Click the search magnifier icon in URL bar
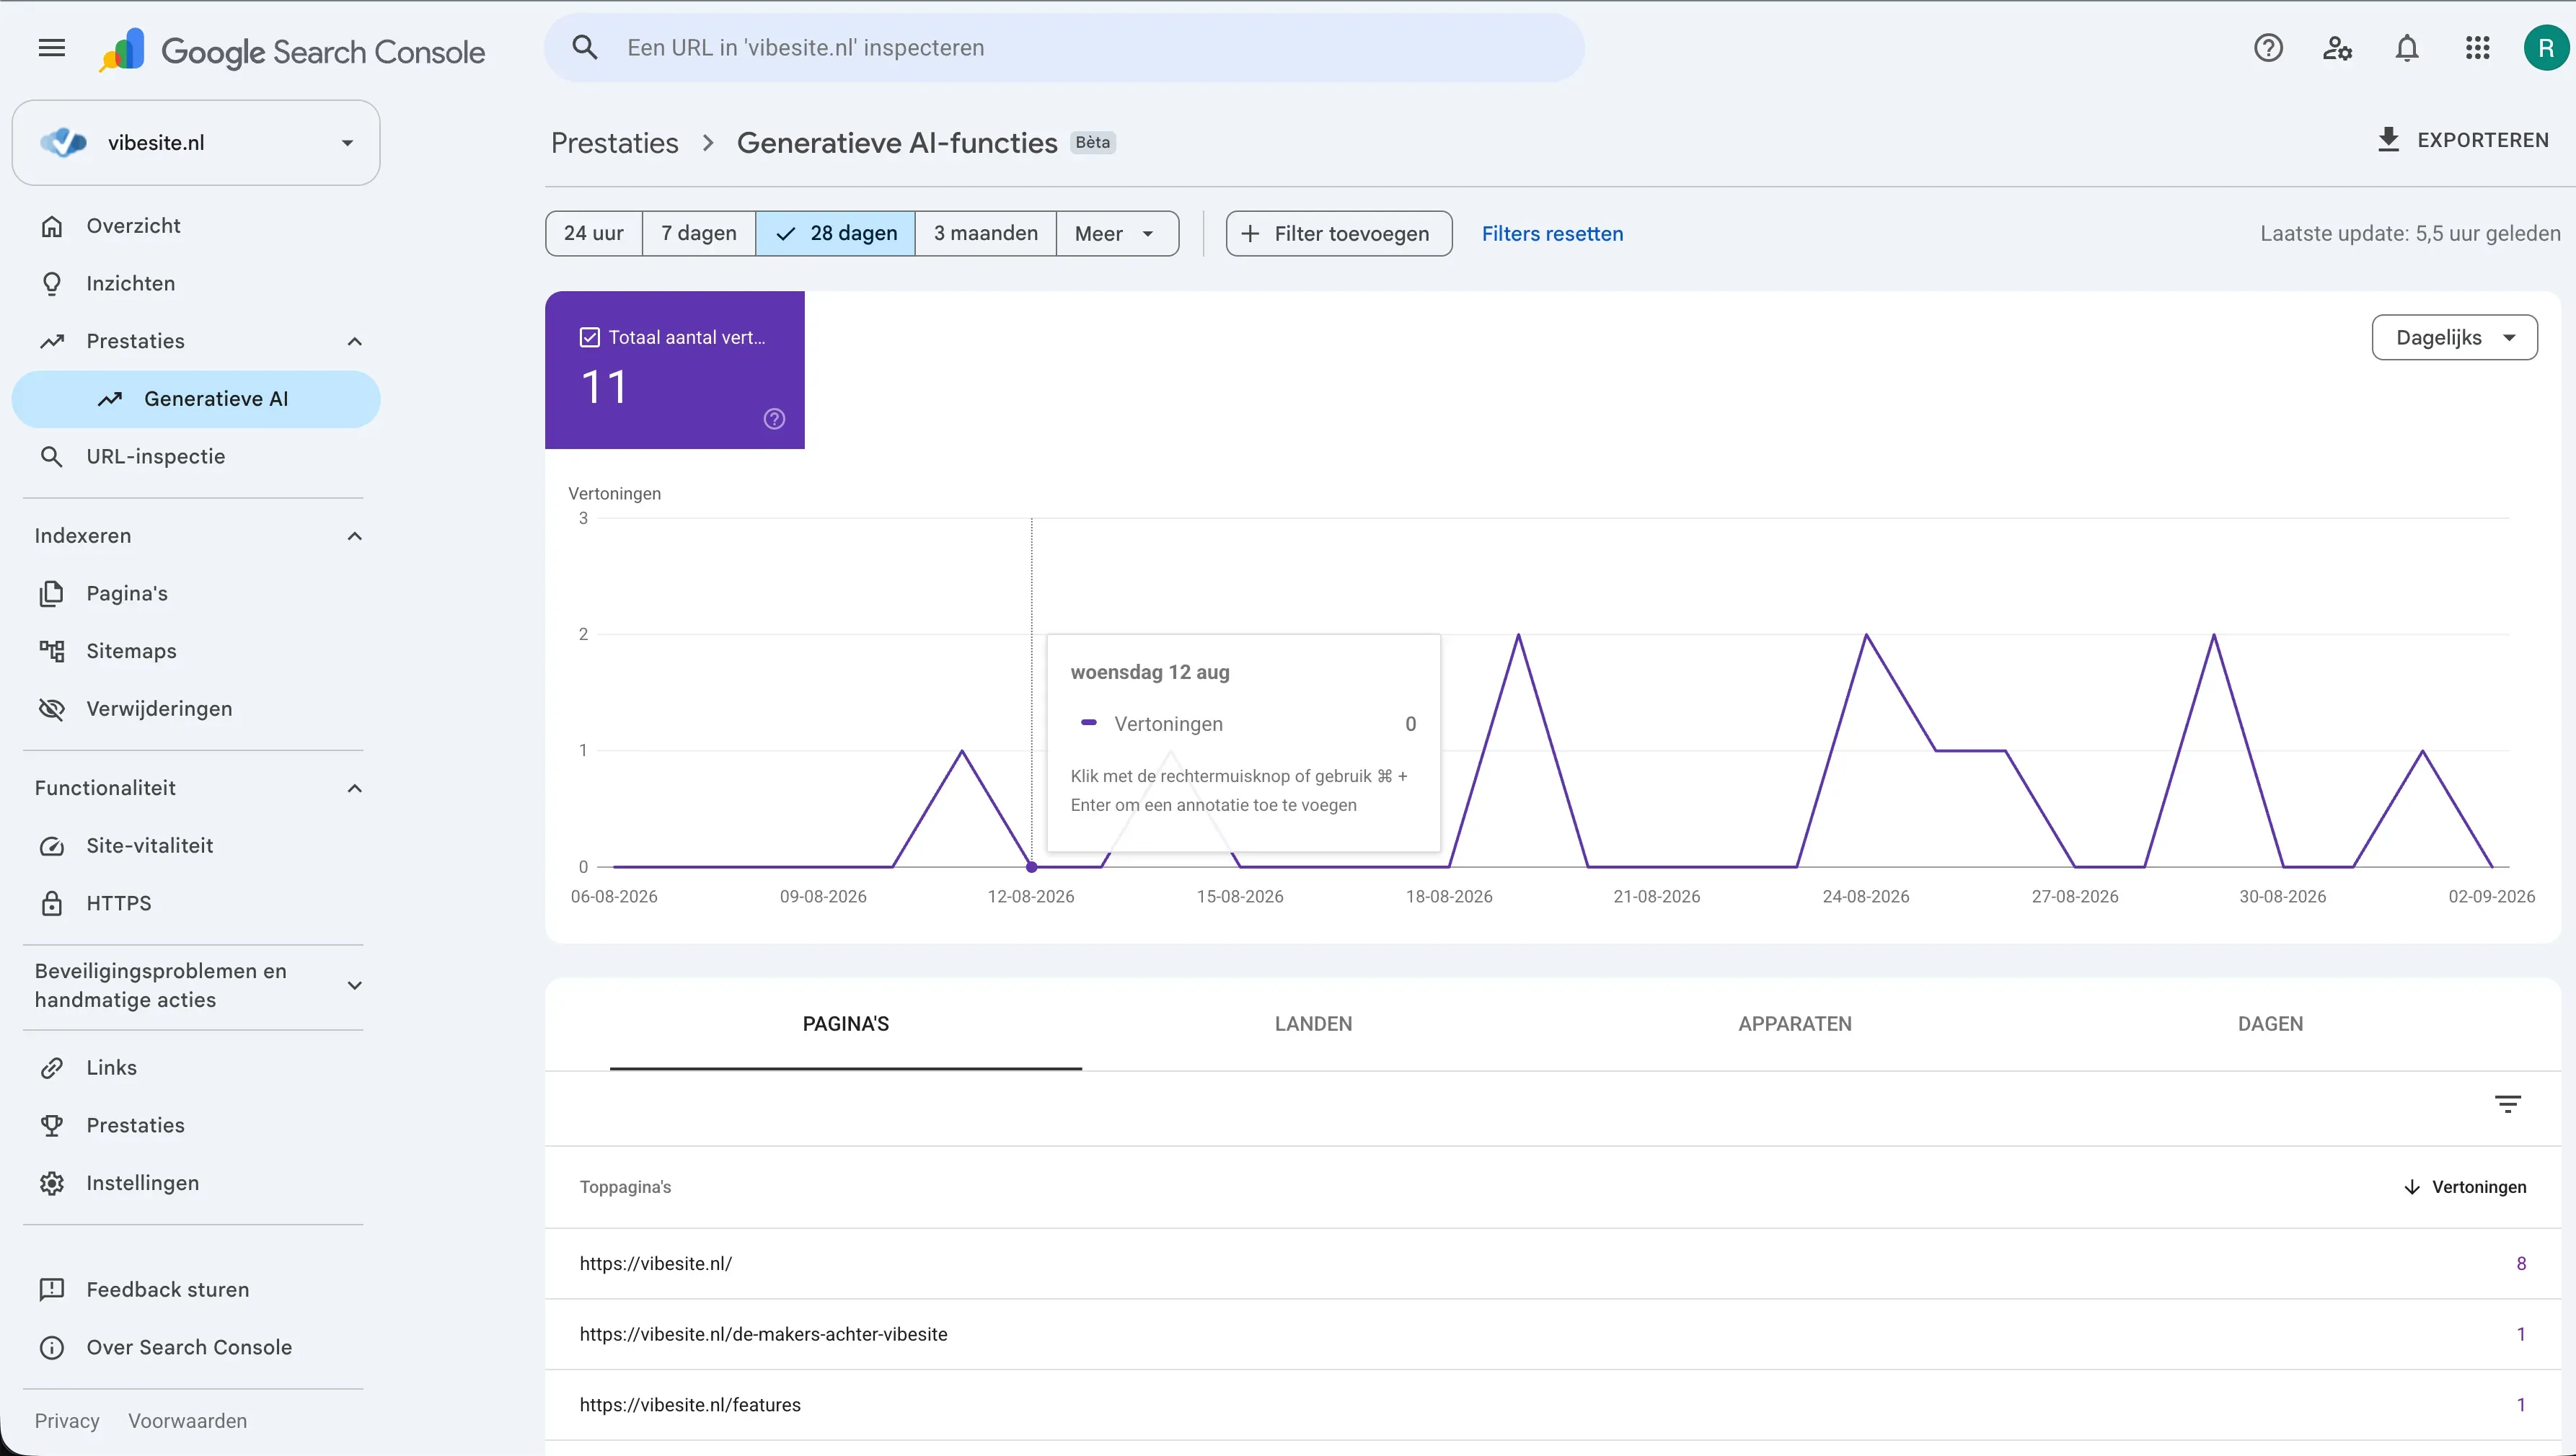2576x1456 pixels. point(586,48)
